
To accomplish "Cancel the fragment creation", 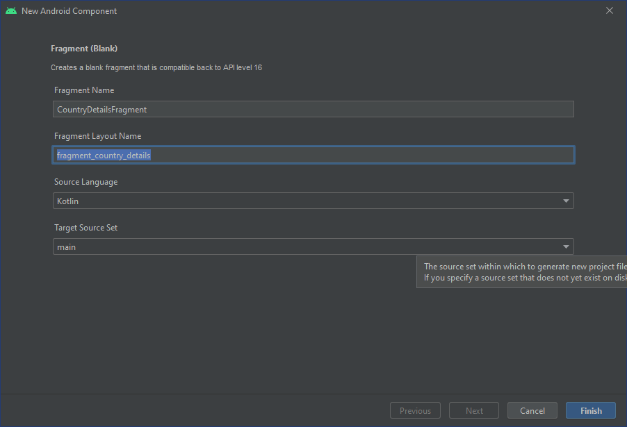I will (532, 410).
